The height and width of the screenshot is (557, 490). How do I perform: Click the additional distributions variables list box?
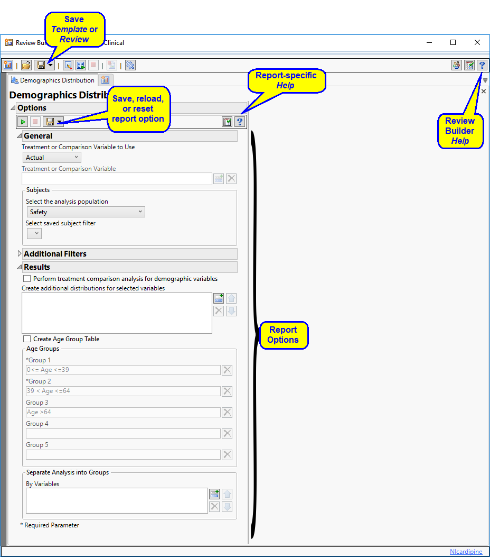[117, 313]
